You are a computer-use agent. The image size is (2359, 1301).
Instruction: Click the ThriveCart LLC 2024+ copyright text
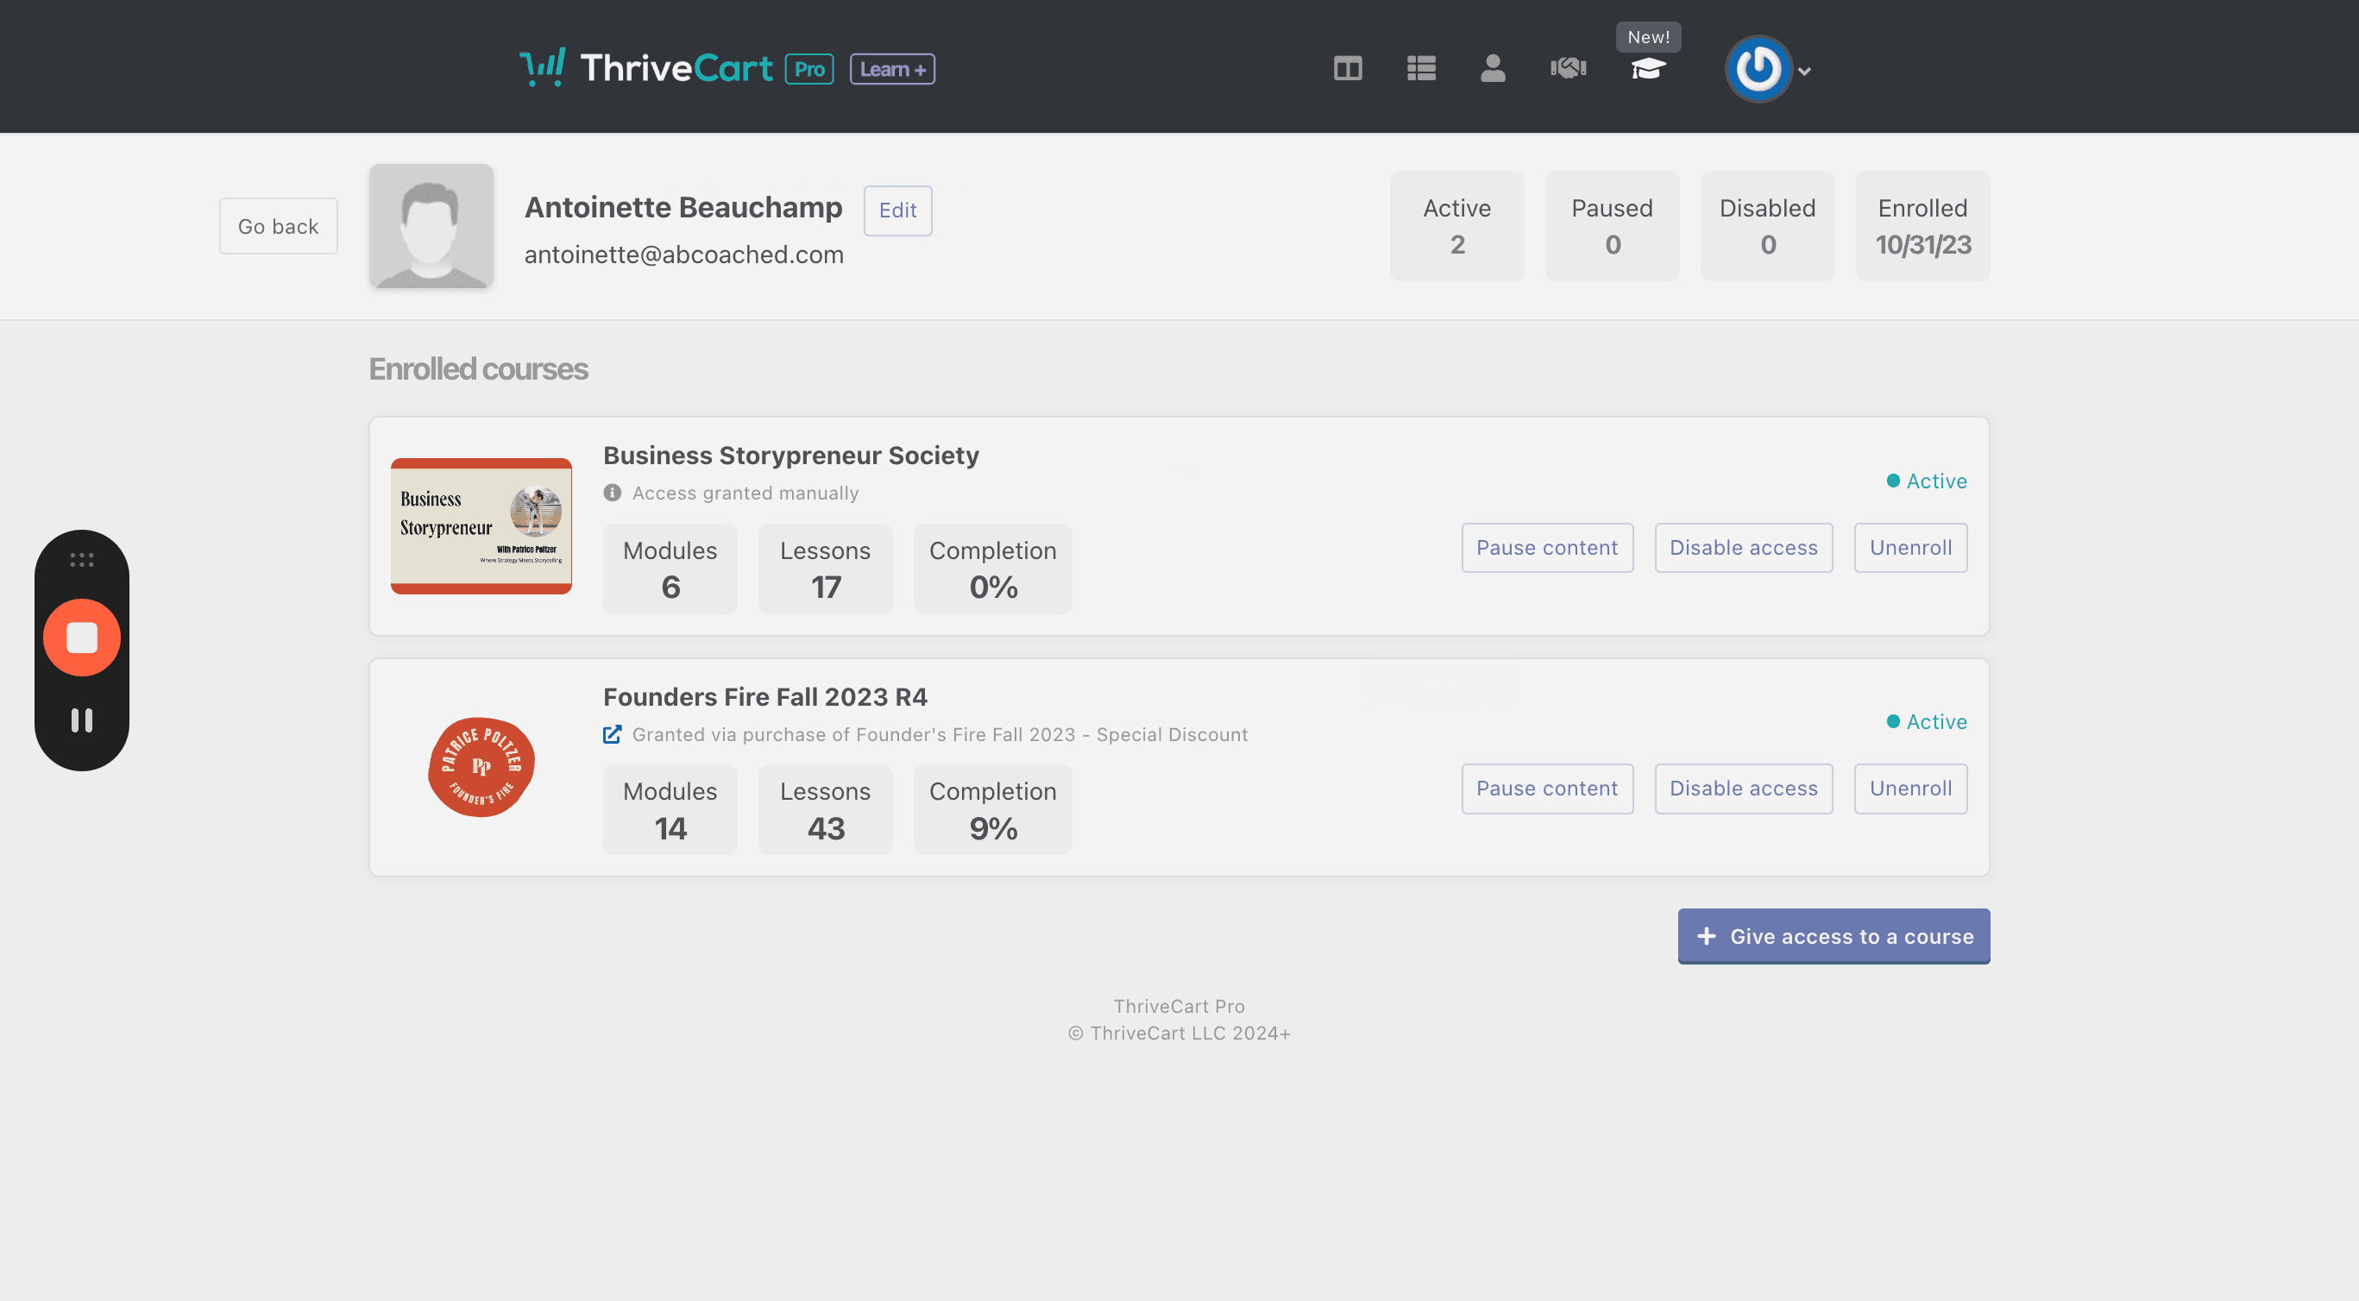pos(1179,1033)
